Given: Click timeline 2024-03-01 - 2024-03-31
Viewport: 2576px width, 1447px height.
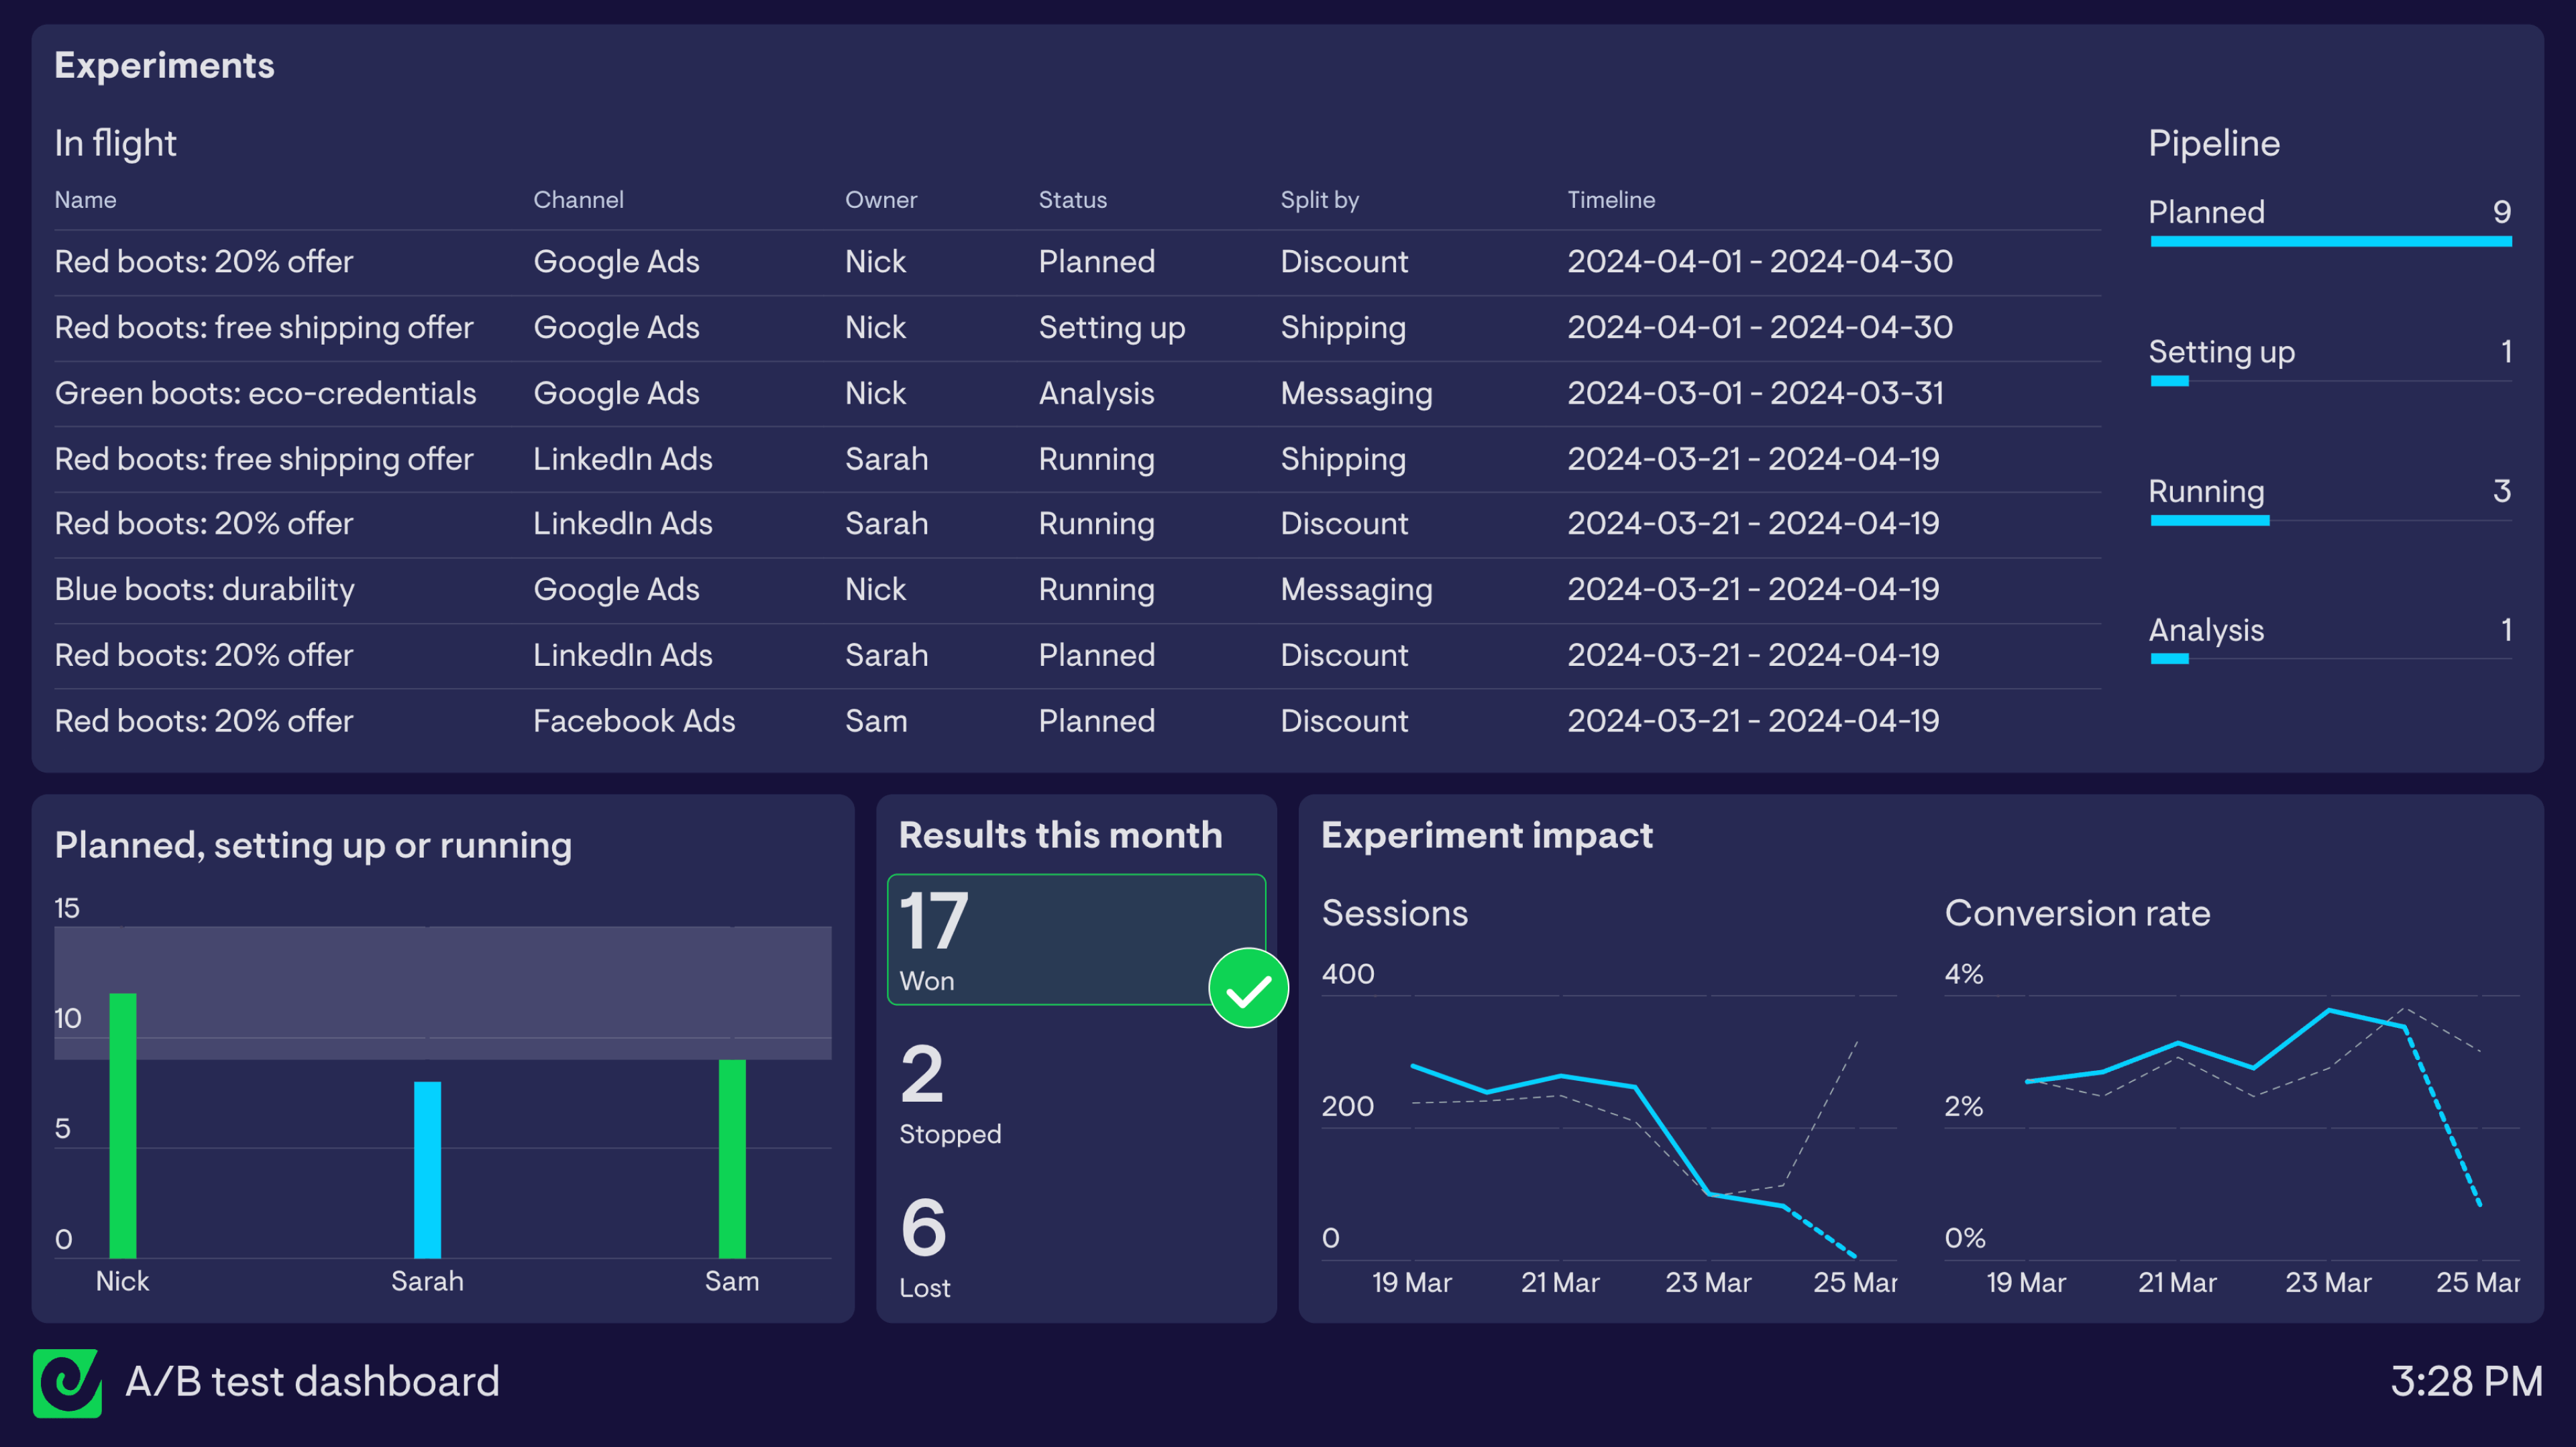Looking at the screenshot, I should coord(1755,394).
